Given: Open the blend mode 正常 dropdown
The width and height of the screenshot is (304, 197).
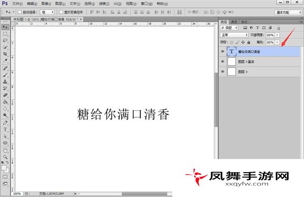Looking at the screenshot, I should pyautogui.click(x=234, y=35).
